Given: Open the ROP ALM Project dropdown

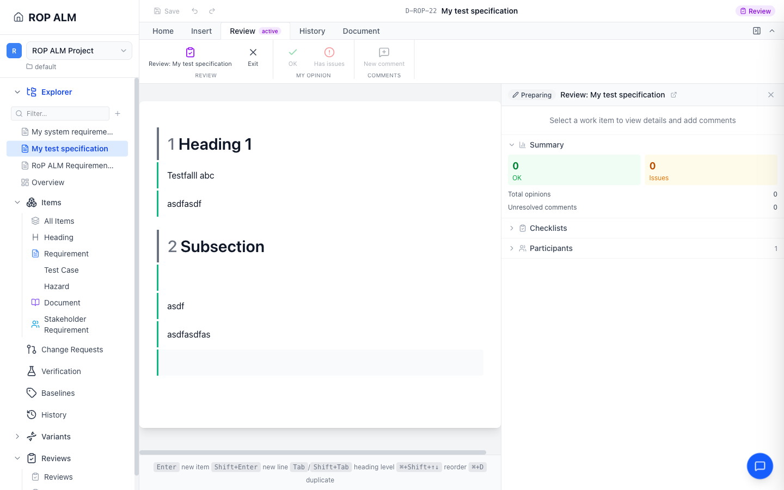Looking at the screenshot, I should point(79,51).
